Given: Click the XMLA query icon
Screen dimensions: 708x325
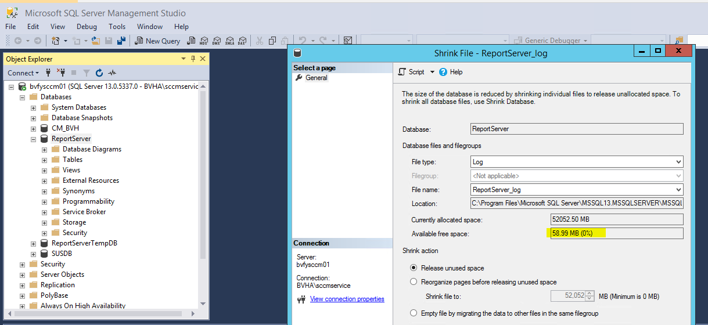Looking at the screenshot, I should point(229,41).
